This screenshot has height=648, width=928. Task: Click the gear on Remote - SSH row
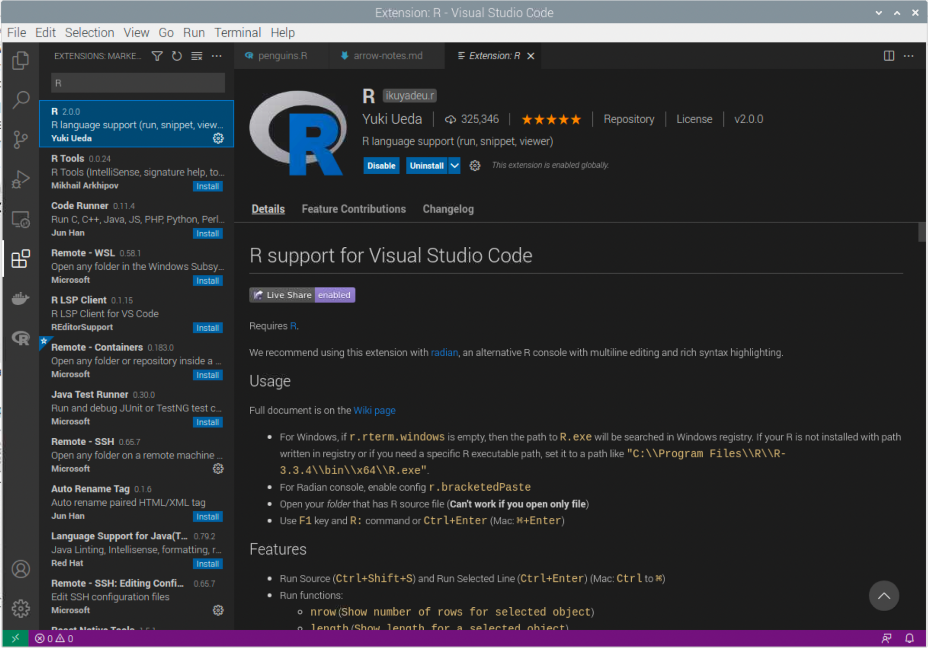click(218, 469)
